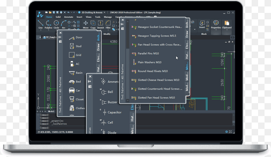The height and width of the screenshot is (157, 271).
Task: Expand the Undo history dropdown arrow
Action: [x=71, y=13]
